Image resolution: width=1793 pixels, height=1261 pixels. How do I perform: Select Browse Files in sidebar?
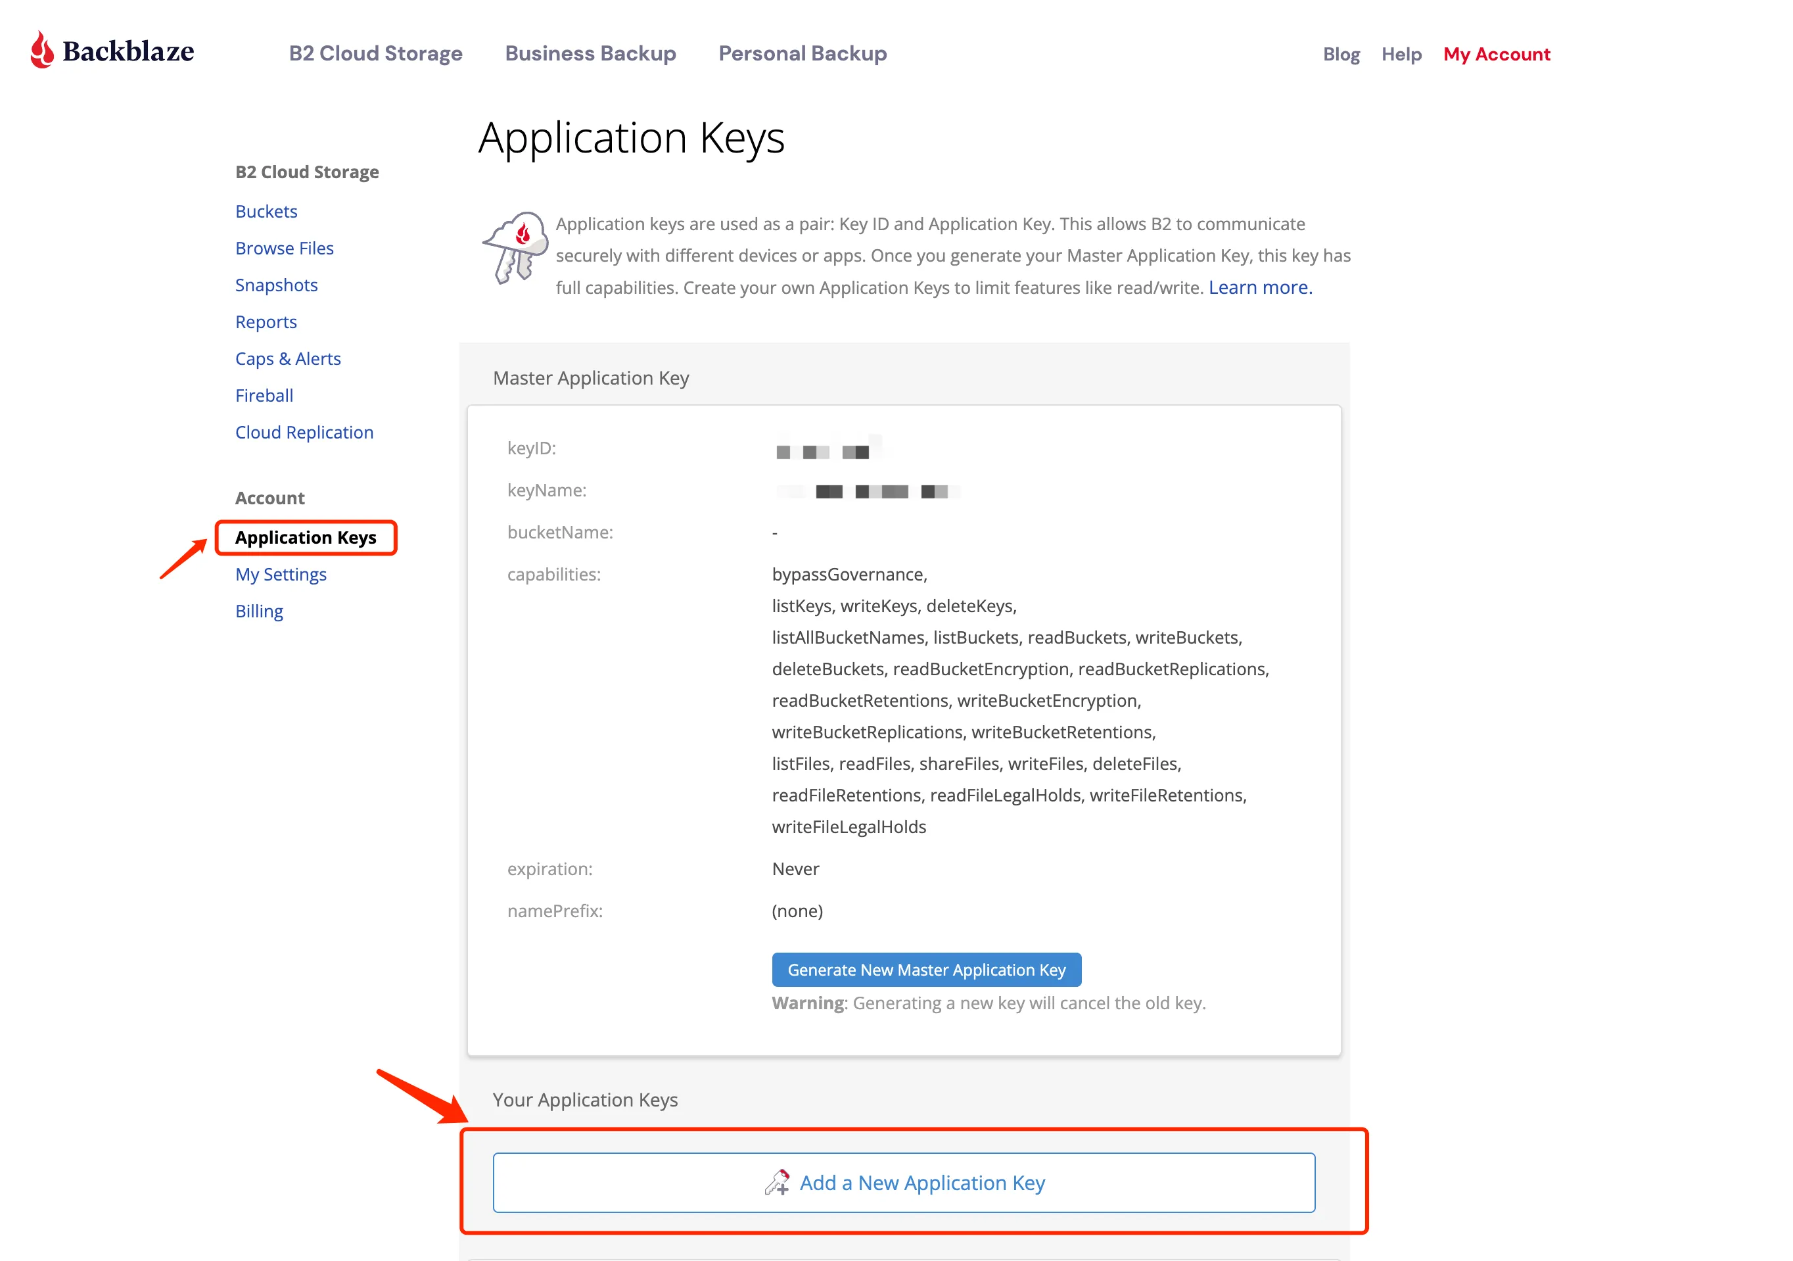click(x=284, y=248)
